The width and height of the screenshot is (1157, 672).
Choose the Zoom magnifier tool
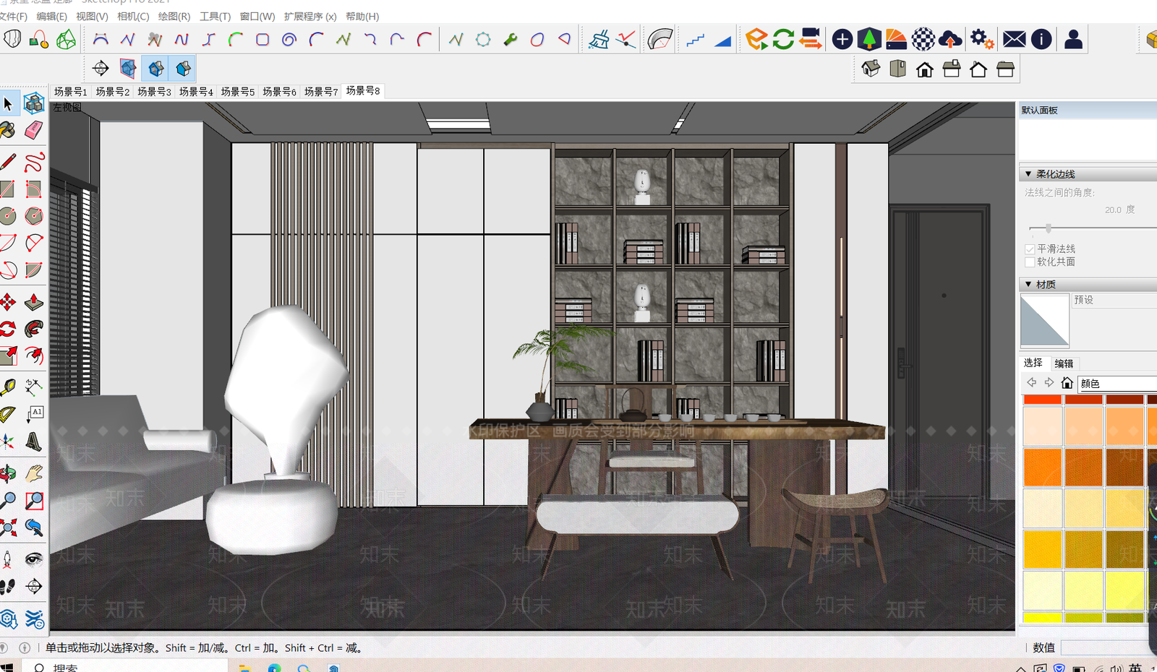click(x=8, y=500)
